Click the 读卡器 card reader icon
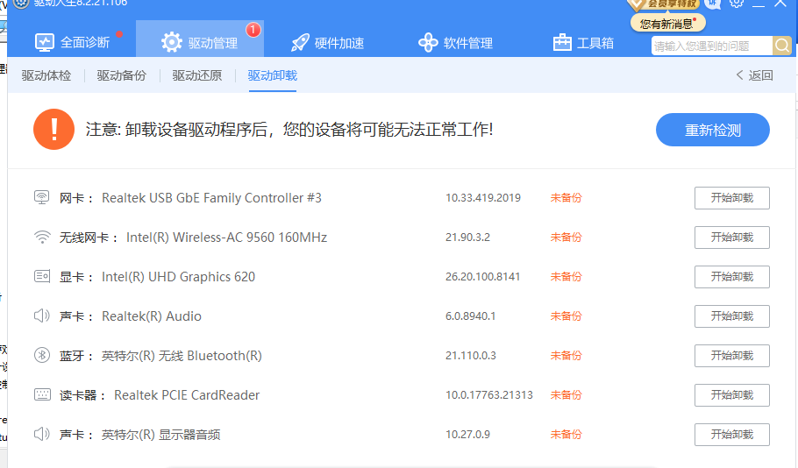The width and height of the screenshot is (798, 468). tap(42, 394)
